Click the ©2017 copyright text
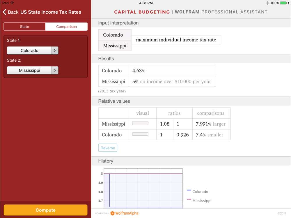The width and height of the screenshot is (291, 218). 282,213
